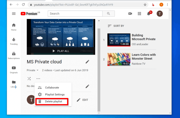Screen dimensions: 180x118
Task: Click the EDIT button
Action: pos(82,100)
